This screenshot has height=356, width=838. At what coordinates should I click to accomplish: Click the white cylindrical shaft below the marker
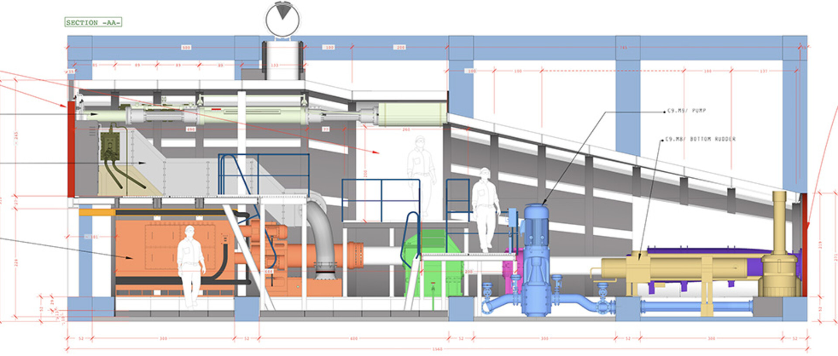click(x=282, y=60)
